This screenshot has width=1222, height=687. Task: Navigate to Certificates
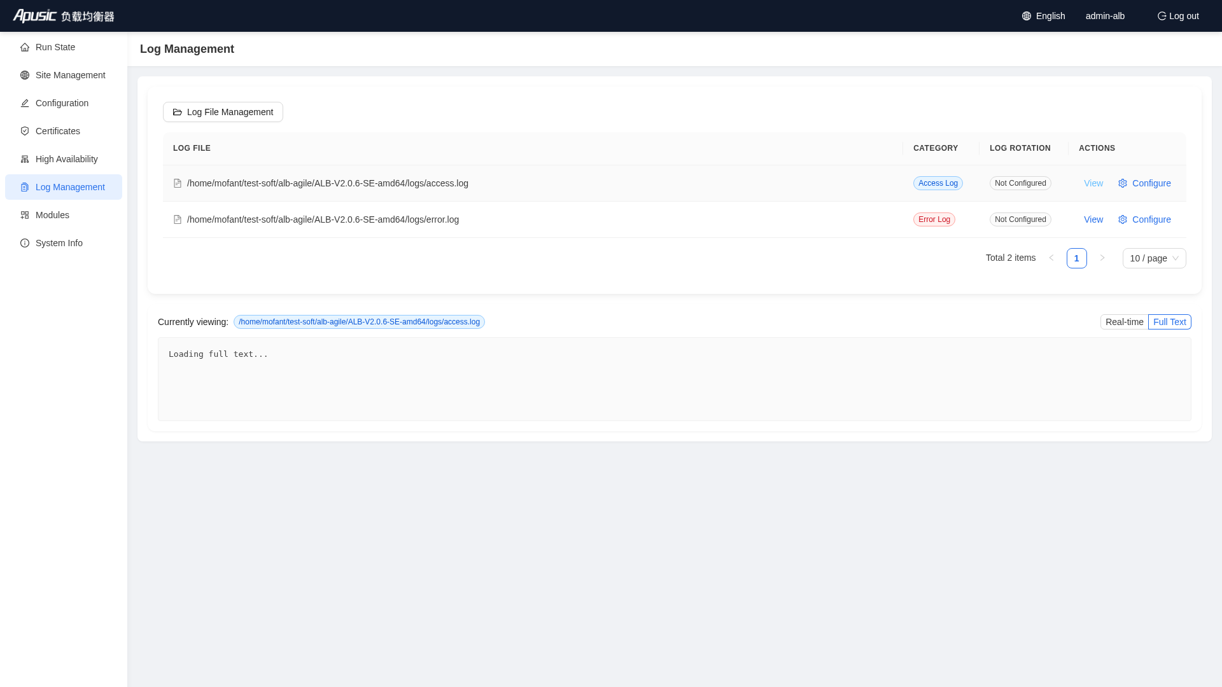click(64, 131)
